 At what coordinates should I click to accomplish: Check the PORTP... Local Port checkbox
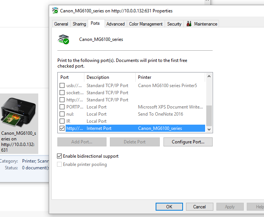[x=62, y=107]
